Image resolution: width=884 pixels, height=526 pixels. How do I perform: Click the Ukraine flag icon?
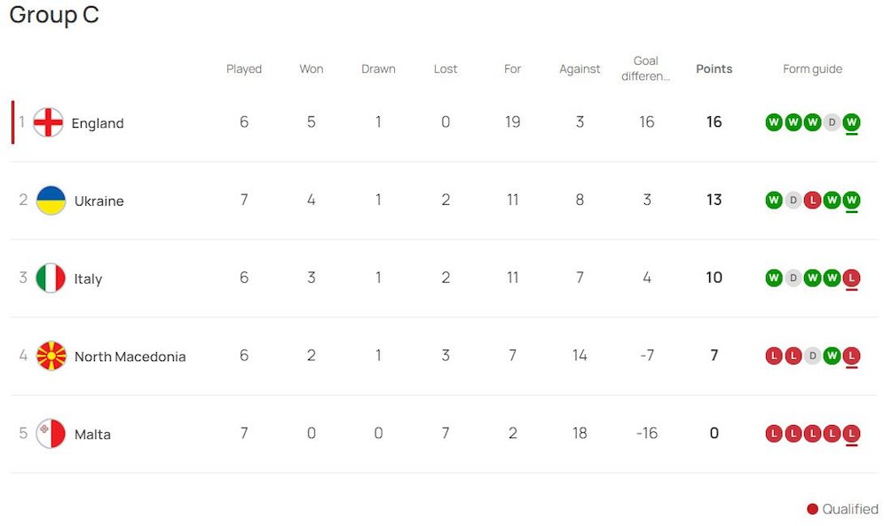coord(51,200)
